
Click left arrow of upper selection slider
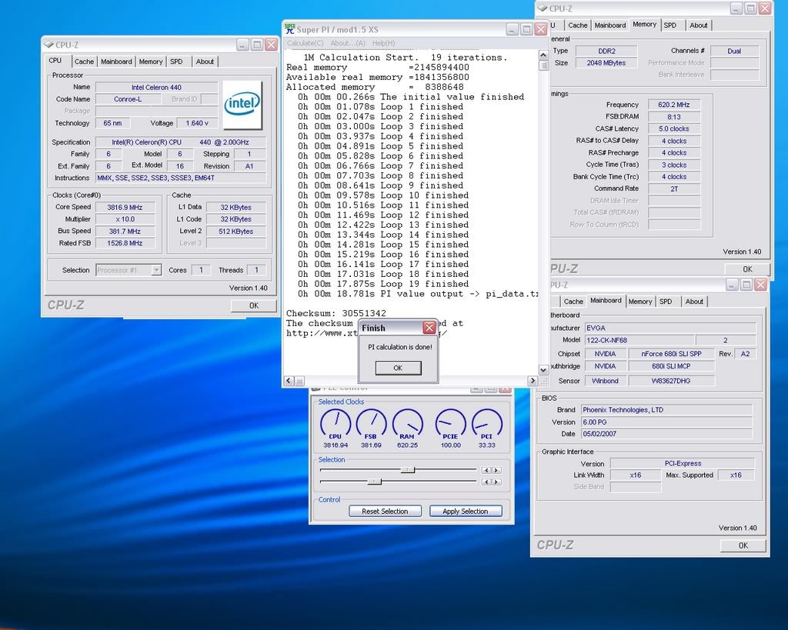tap(486, 470)
